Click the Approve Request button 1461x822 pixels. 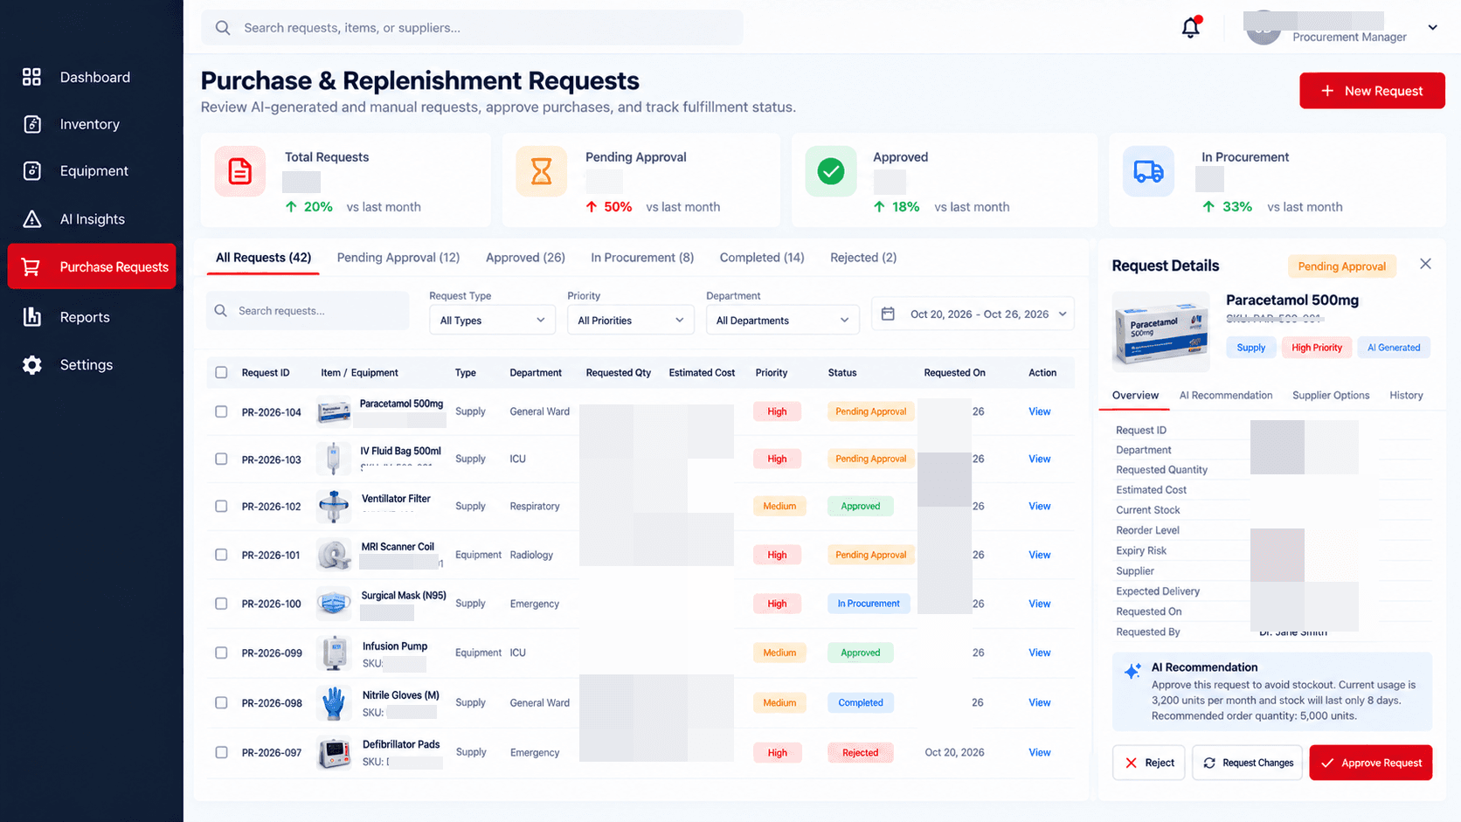tap(1370, 763)
